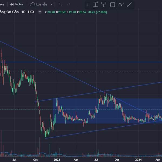This screenshot has width=162, height=162.
Task: Undo the last action
Action: click(60, 4)
